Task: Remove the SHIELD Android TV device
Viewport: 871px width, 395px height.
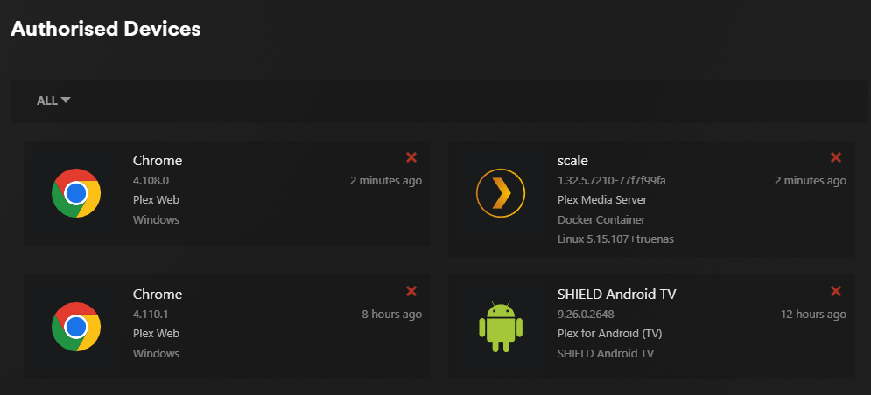Action: pyautogui.click(x=835, y=291)
